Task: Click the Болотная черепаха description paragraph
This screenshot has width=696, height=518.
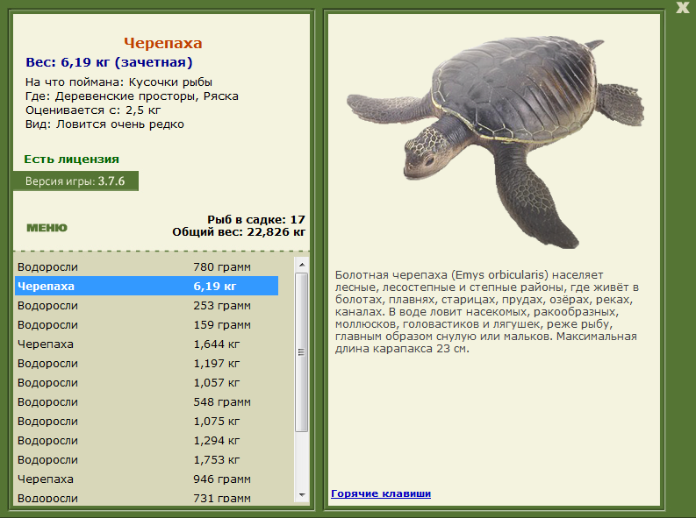Action: point(487,311)
